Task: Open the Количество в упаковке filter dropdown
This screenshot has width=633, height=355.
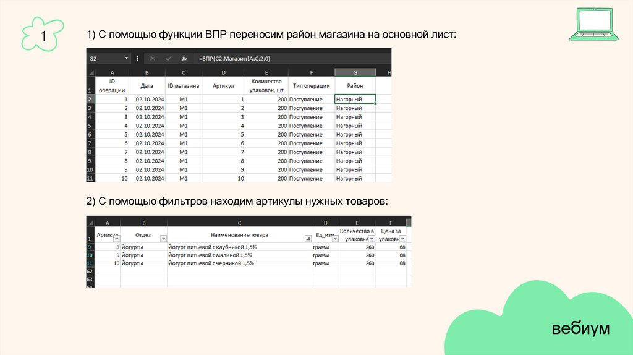Action: [x=372, y=239]
